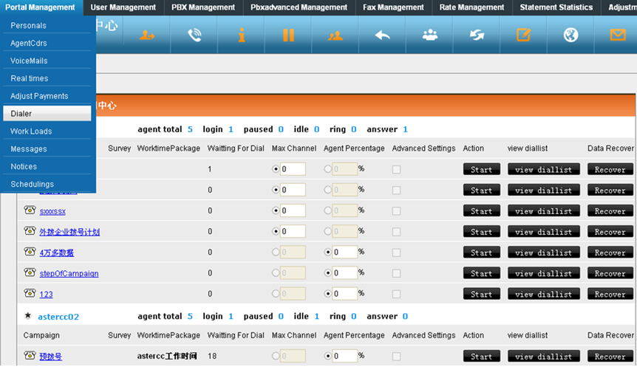The width and height of the screenshot is (637, 367).
Task: Click the white group people icon
Action: point(429,35)
